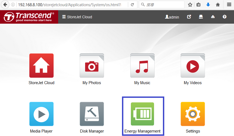
Task: Click the search magnifier icon
Action: [143, 5]
